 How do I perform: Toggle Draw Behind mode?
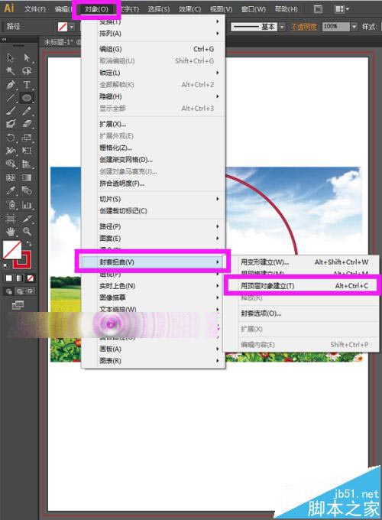pos(20,291)
